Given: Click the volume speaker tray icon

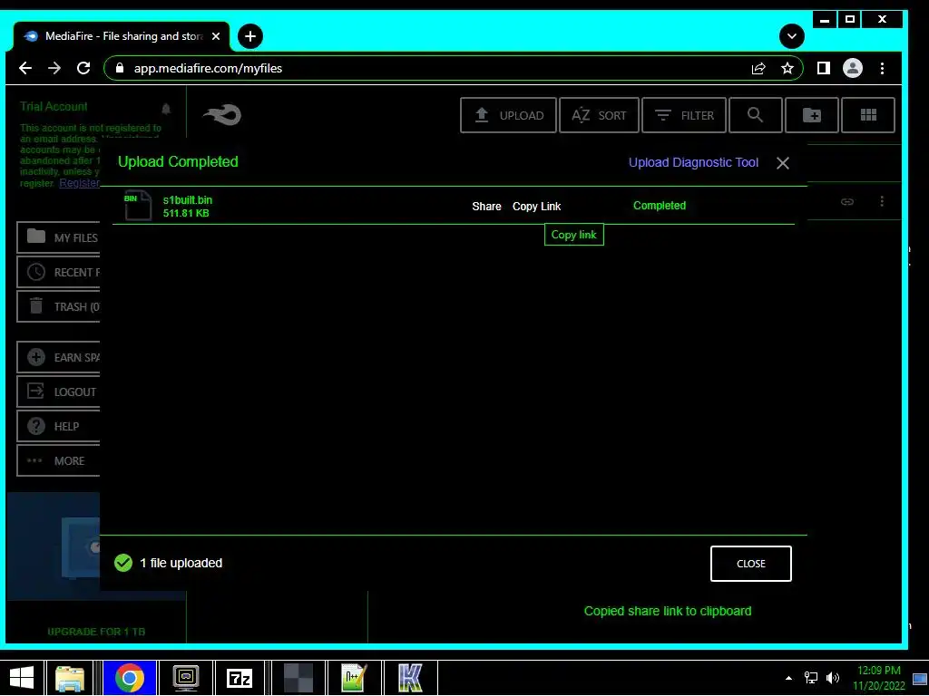Looking at the screenshot, I should [x=833, y=678].
